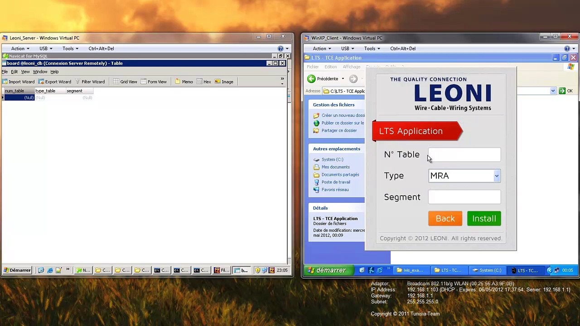Click Créer un nouveau dossier link

(x=340, y=115)
